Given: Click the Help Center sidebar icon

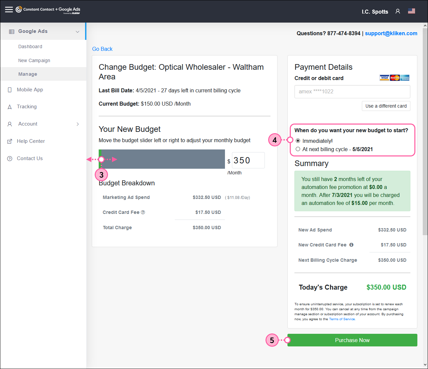Looking at the screenshot, I should pos(9,141).
